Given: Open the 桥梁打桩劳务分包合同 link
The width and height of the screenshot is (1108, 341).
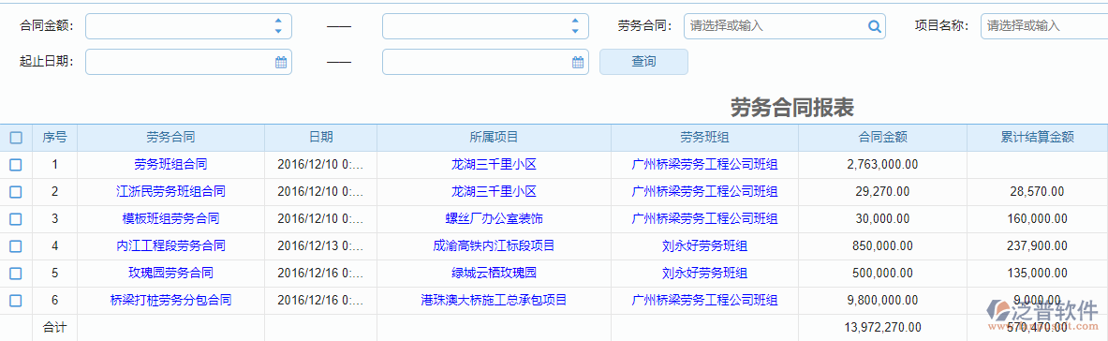Looking at the screenshot, I should (170, 300).
